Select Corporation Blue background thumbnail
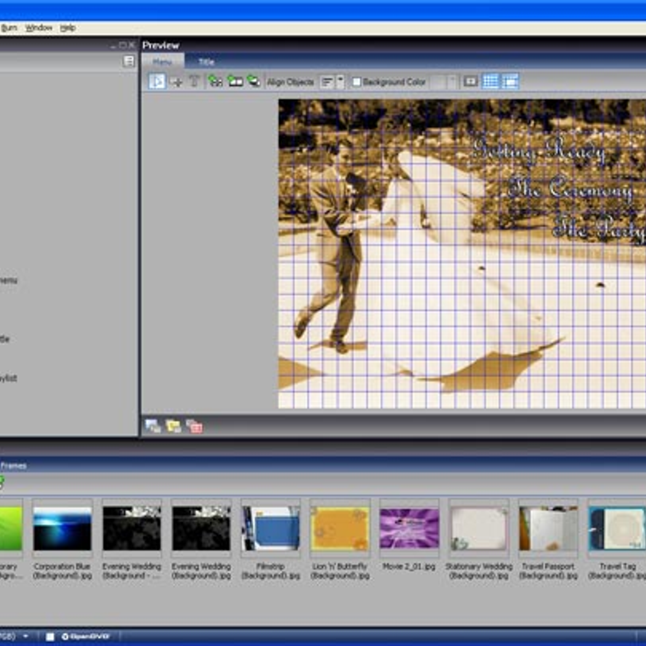Viewport: 646px width, 646px height. (x=63, y=528)
